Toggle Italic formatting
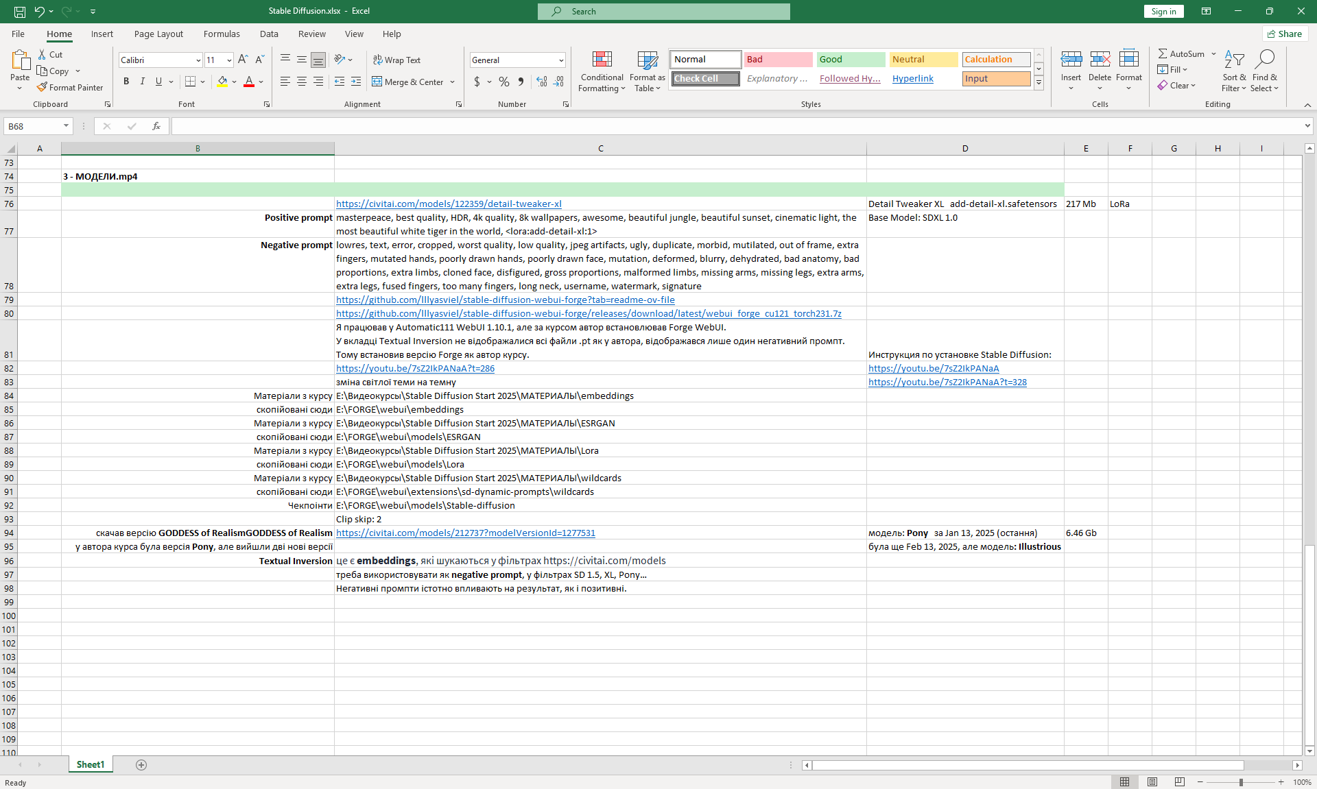Viewport: 1317px width, 789px height. click(x=143, y=82)
